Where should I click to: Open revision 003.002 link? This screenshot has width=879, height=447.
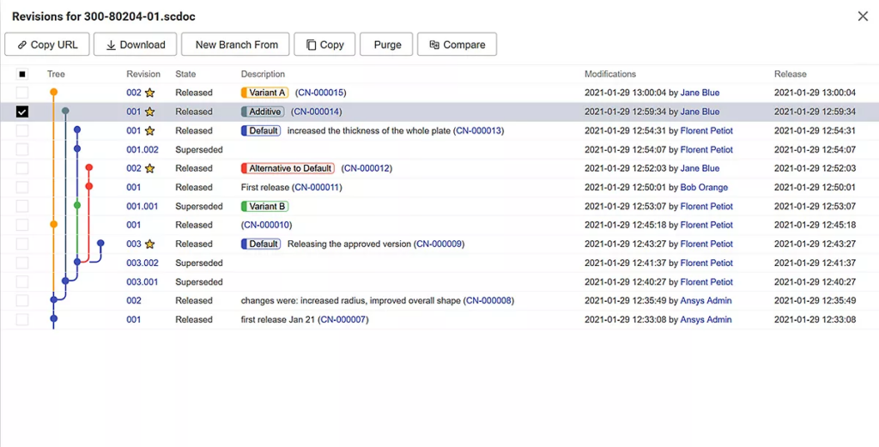point(142,263)
